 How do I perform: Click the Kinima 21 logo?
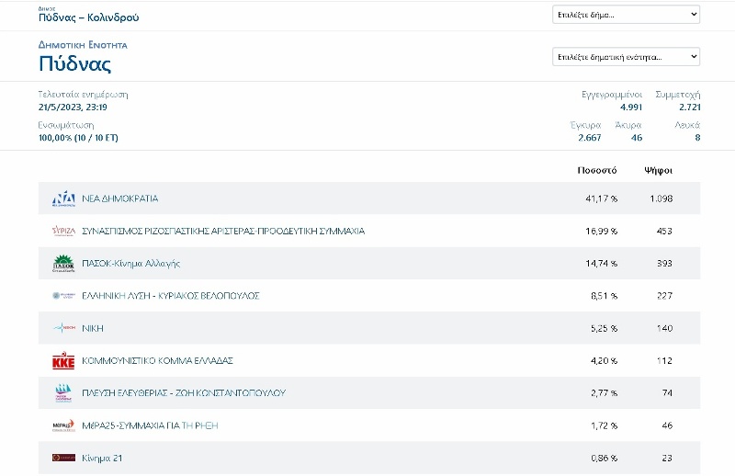63,458
